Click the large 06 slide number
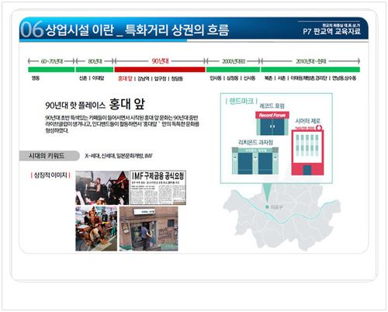 tap(32, 29)
